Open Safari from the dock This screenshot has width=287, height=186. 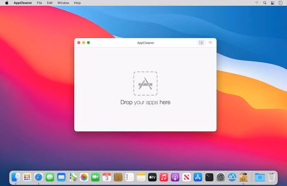[x=39, y=177]
